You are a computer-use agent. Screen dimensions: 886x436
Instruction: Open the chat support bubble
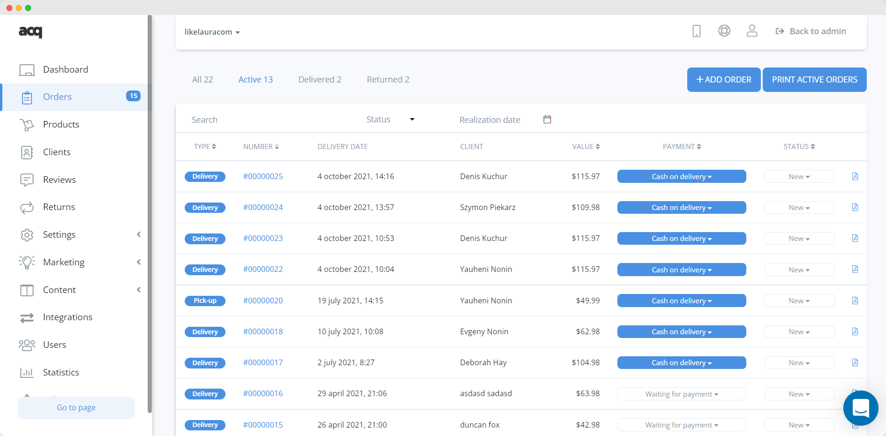(x=861, y=408)
